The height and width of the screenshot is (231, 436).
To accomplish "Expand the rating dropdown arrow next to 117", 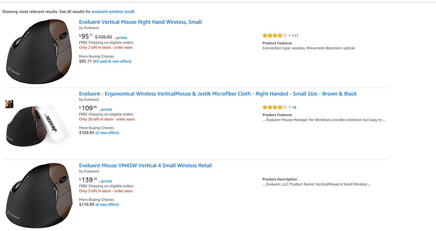I will point(290,36).
